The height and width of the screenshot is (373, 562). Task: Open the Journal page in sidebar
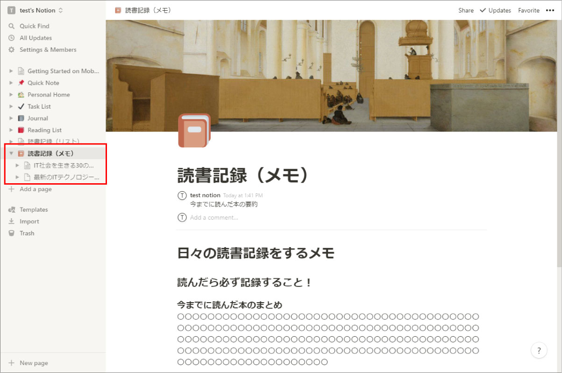(x=37, y=118)
